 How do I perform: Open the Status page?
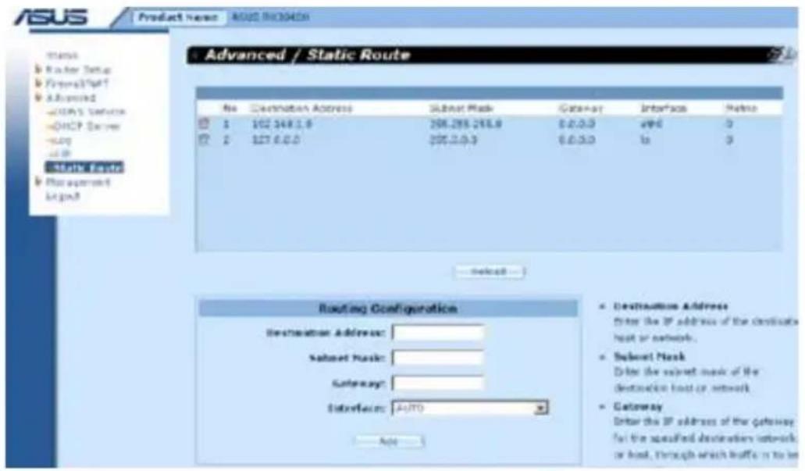coord(62,55)
